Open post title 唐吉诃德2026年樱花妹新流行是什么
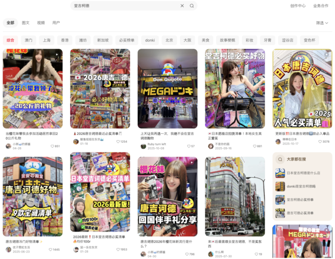The height and width of the screenshot is (259, 335). click(x=166, y=244)
